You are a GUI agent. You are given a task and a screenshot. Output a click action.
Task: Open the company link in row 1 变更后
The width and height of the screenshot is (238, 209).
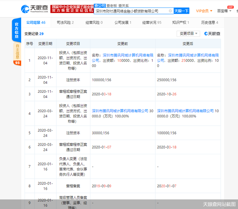coord(188,58)
